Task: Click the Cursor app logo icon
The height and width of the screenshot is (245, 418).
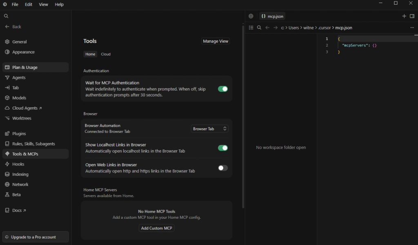Action: coord(5,4)
